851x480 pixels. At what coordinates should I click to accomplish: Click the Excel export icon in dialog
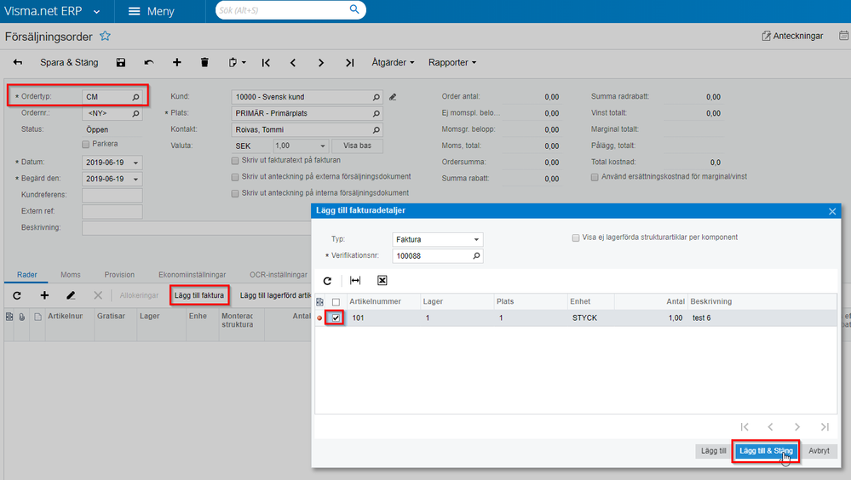tap(382, 280)
